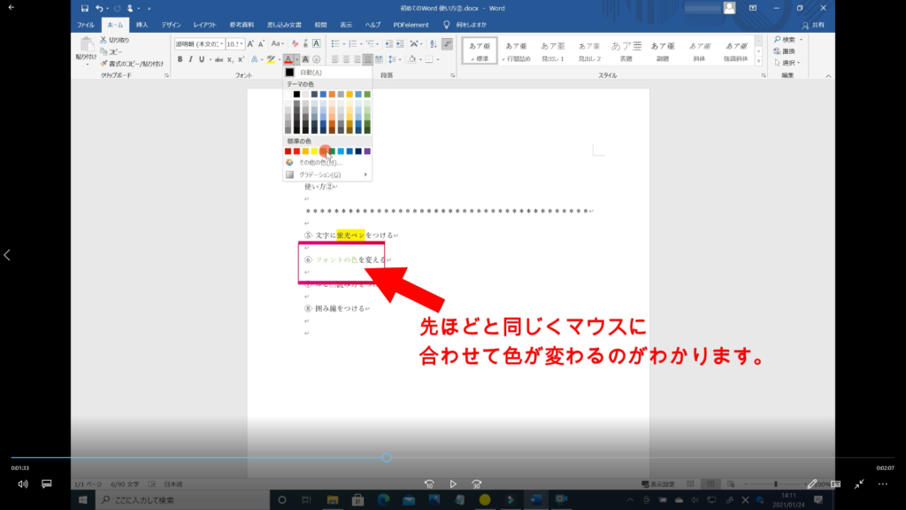Open the ファイル tab
The width and height of the screenshot is (906, 510).
pyautogui.click(x=86, y=25)
